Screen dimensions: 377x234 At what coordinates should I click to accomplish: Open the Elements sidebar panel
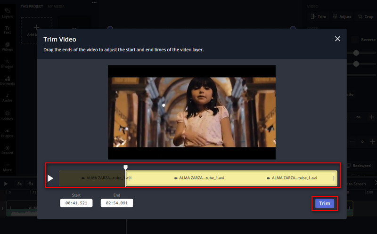[8, 81]
